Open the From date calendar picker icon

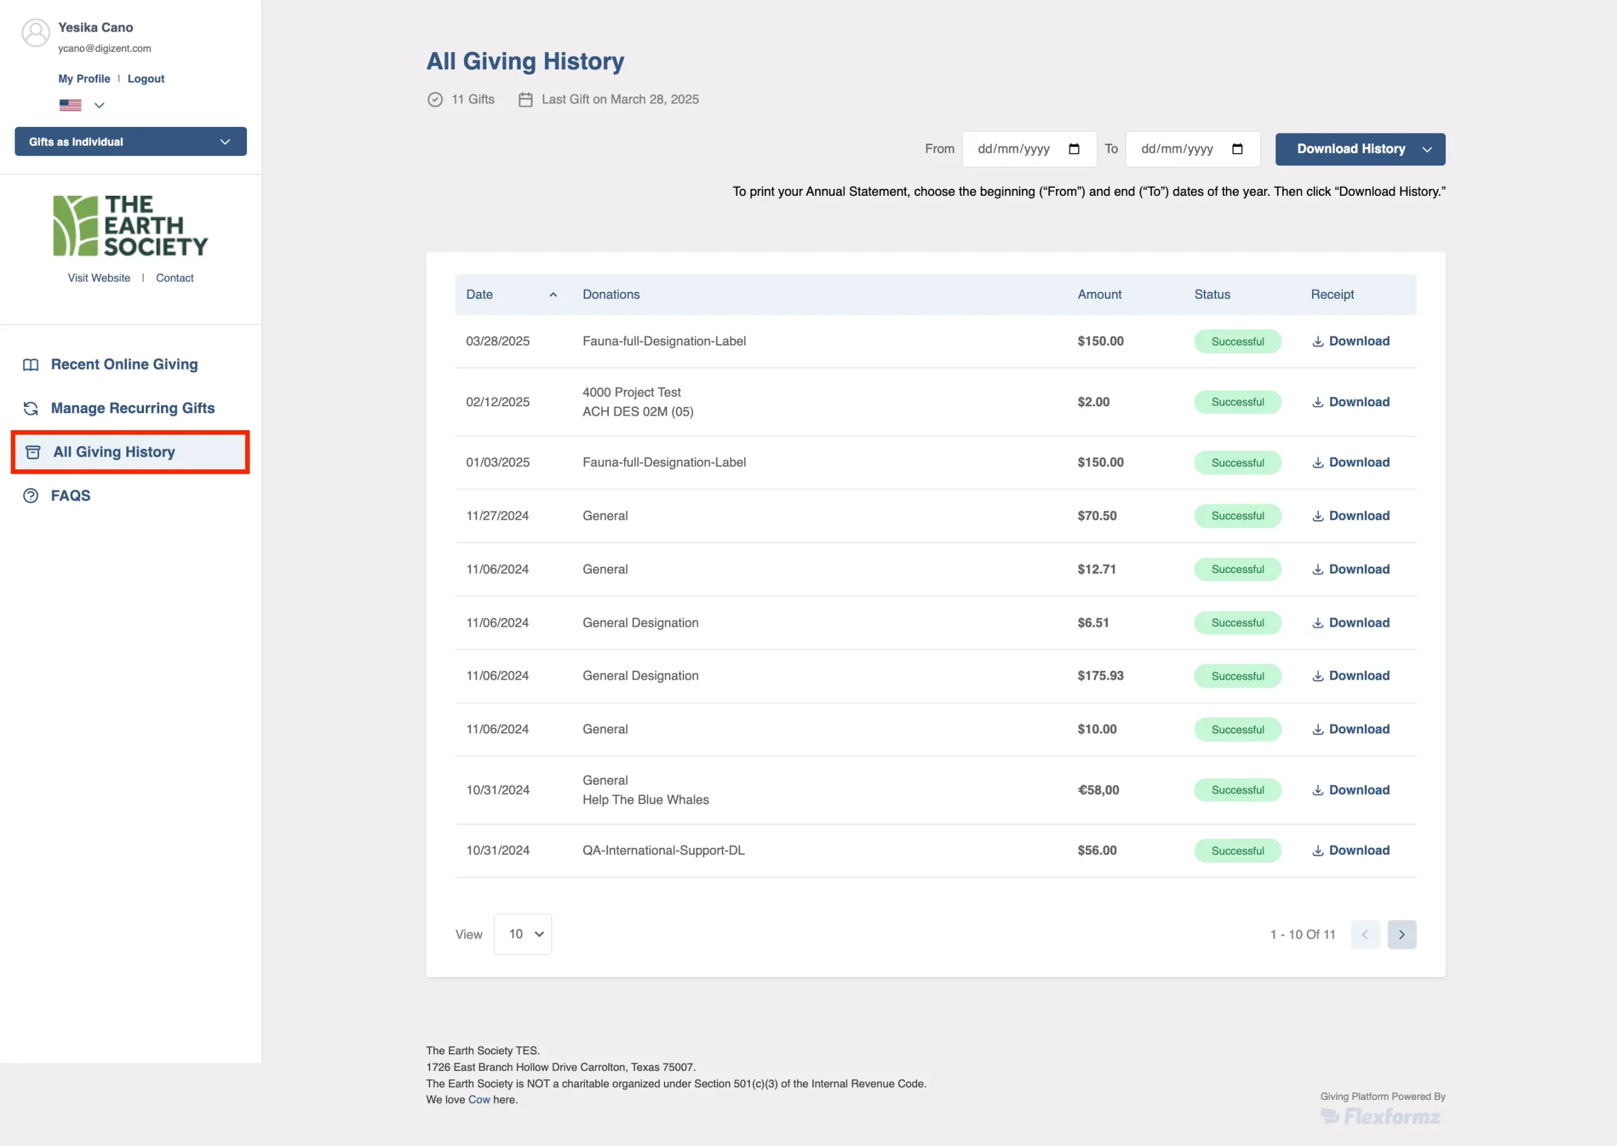coord(1074,149)
